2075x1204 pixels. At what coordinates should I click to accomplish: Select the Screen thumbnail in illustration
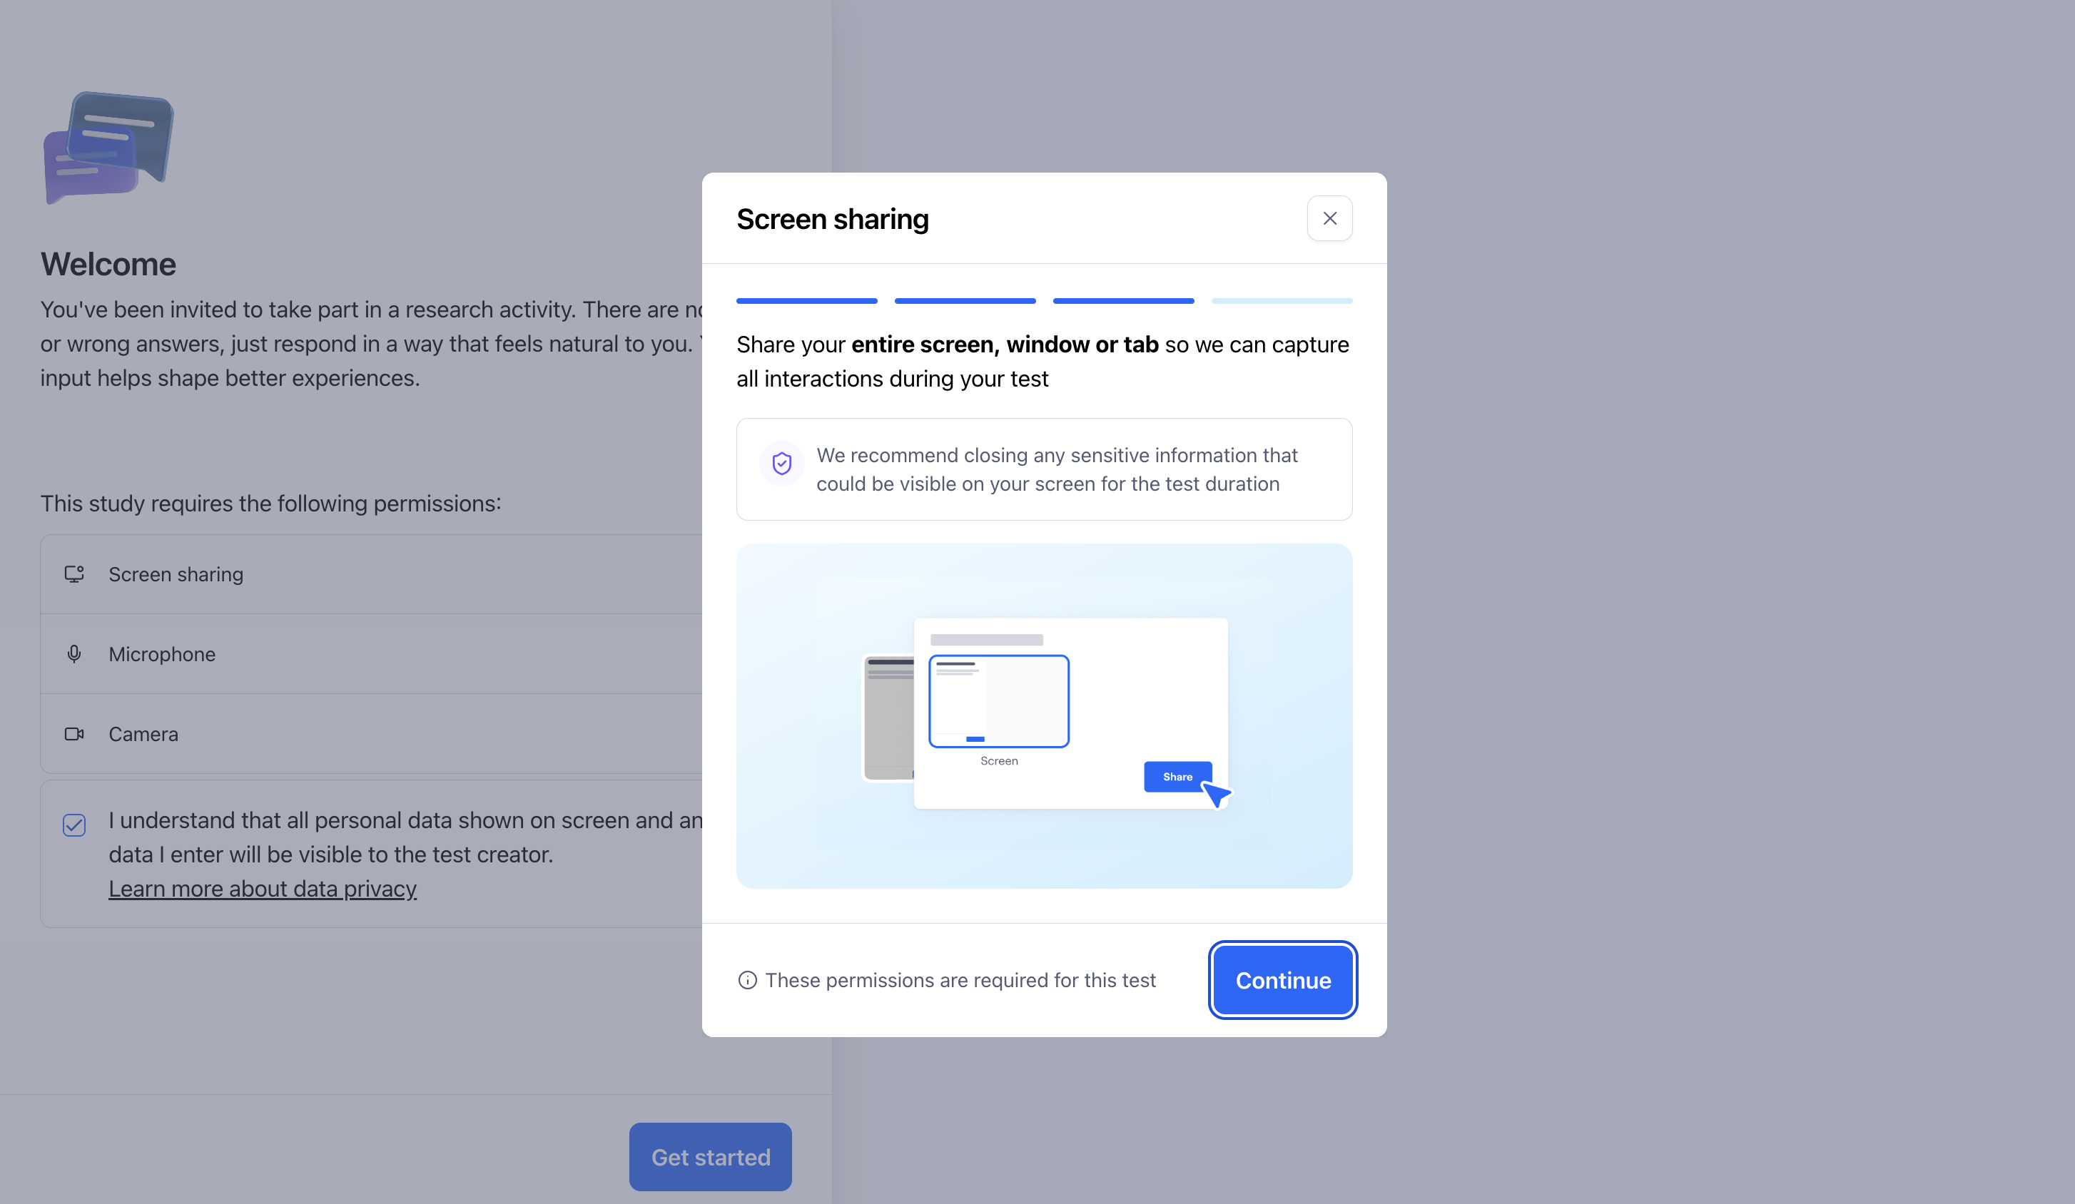(x=998, y=701)
